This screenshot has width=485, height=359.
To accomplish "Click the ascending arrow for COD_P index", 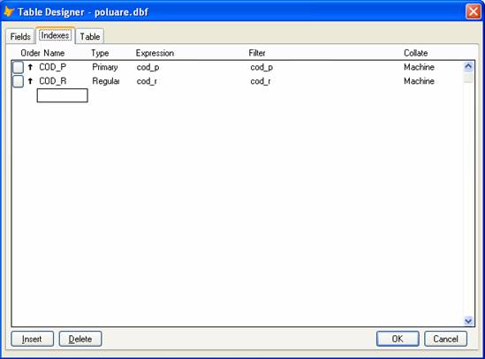I will coord(30,67).
